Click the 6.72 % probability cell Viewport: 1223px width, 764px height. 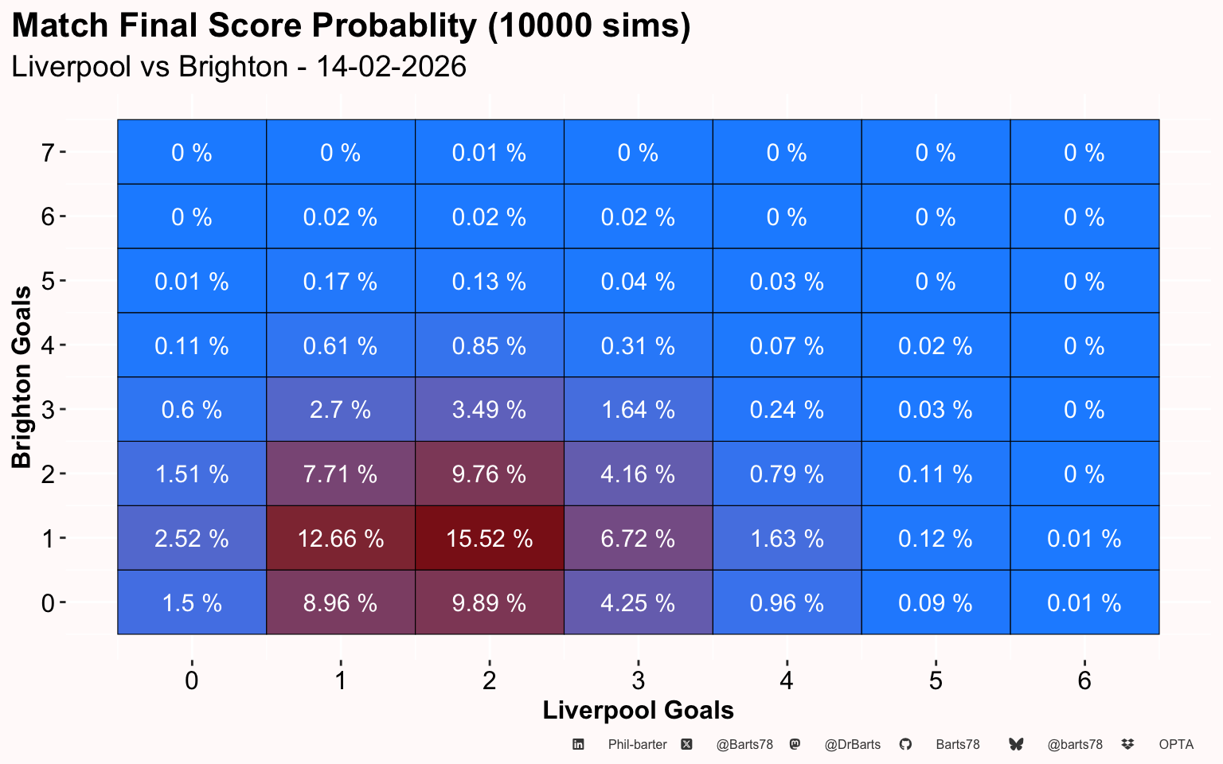639,538
